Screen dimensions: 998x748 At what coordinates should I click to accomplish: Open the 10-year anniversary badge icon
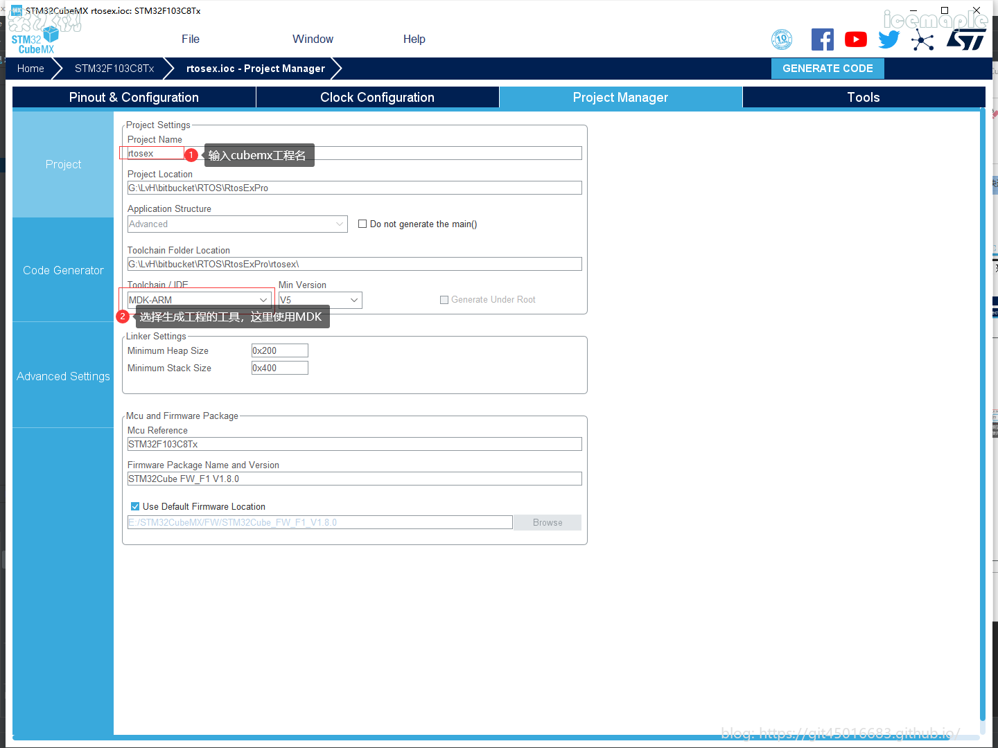point(782,39)
